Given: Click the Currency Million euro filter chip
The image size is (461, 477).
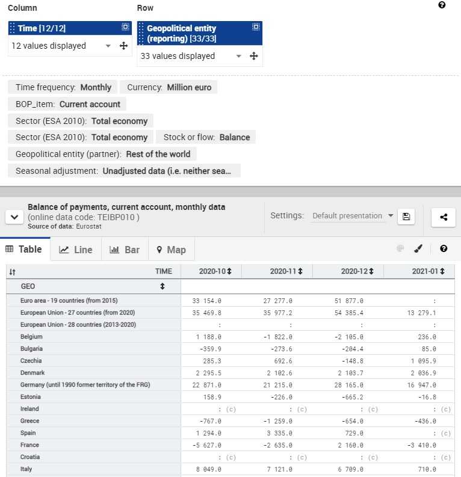Looking at the screenshot, I should [169, 87].
